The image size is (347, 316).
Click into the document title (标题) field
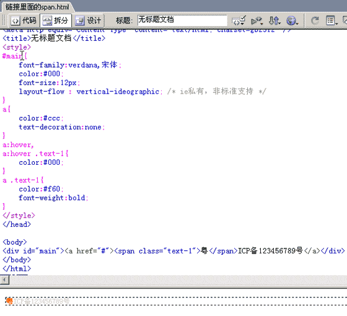tap(182, 20)
